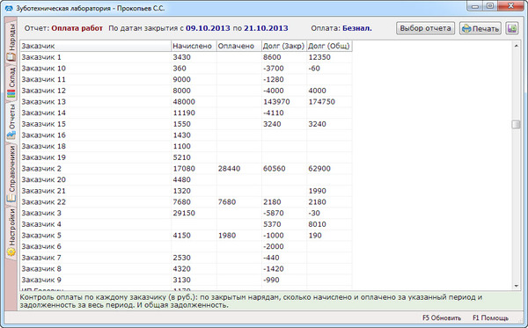Screen dimensions: 528x328
Task: Select the Заказчик 13 row
Action: (187, 102)
